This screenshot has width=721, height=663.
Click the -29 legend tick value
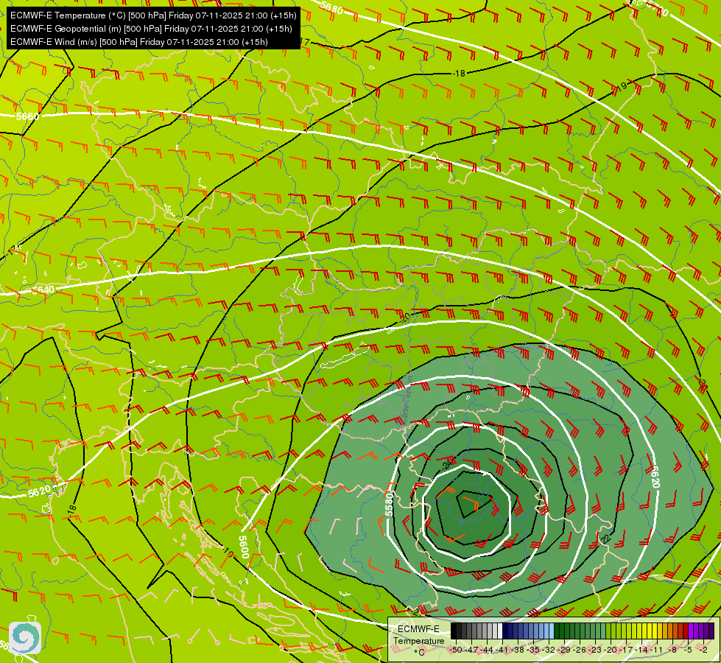pos(563,650)
